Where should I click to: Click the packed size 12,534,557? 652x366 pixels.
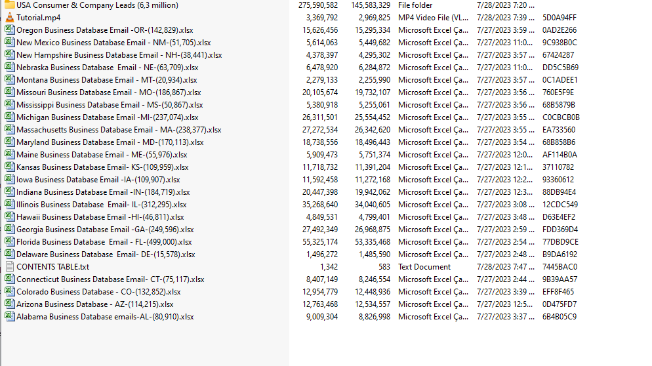click(x=373, y=304)
